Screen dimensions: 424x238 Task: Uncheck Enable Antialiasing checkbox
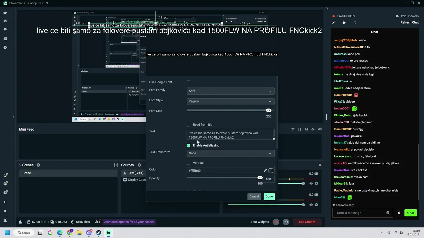coord(188,145)
